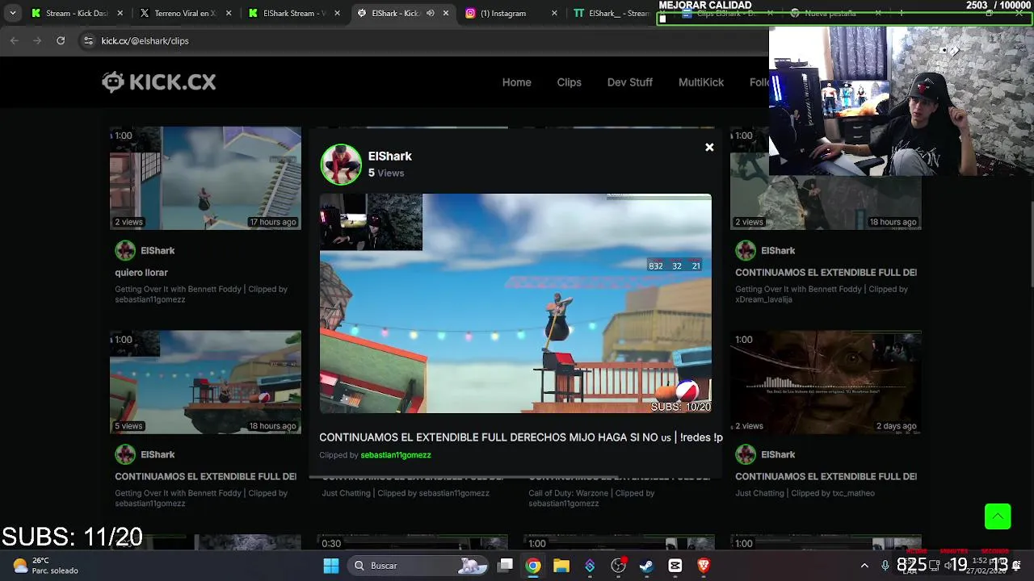Play the clip video in popup
This screenshot has width=1034, height=581.
[x=515, y=303]
